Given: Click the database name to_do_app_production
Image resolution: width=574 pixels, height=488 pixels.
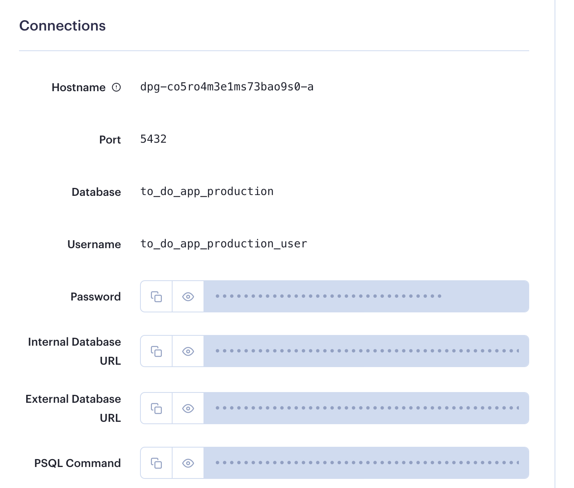Looking at the screenshot, I should 207,191.
